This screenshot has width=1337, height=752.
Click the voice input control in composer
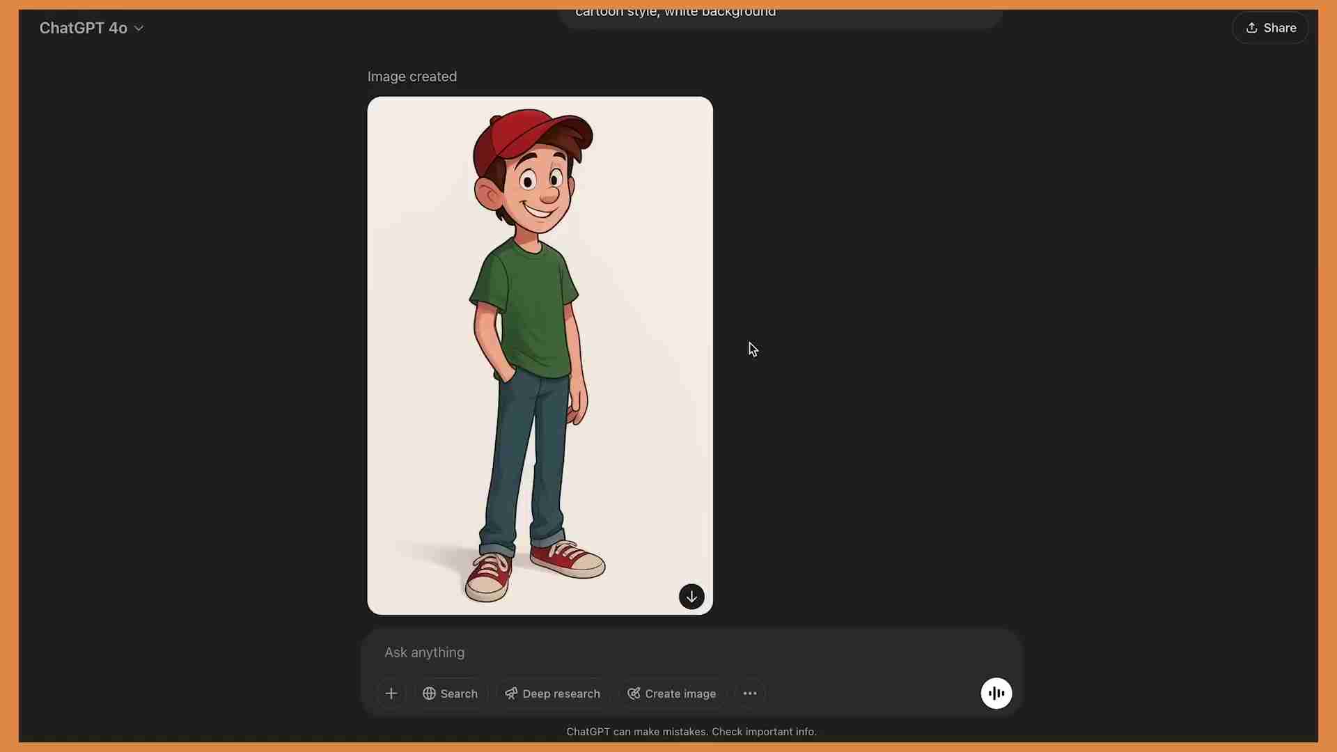(x=996, y=693)
